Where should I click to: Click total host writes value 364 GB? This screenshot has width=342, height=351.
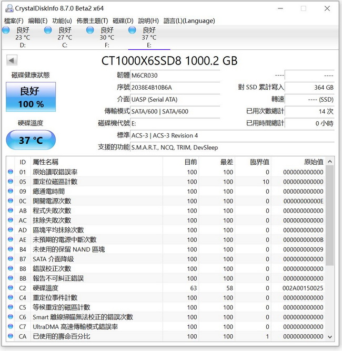point(309,87)
